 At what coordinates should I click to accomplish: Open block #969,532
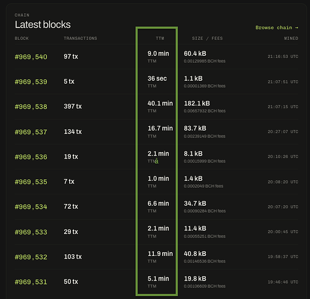point(31,257)
